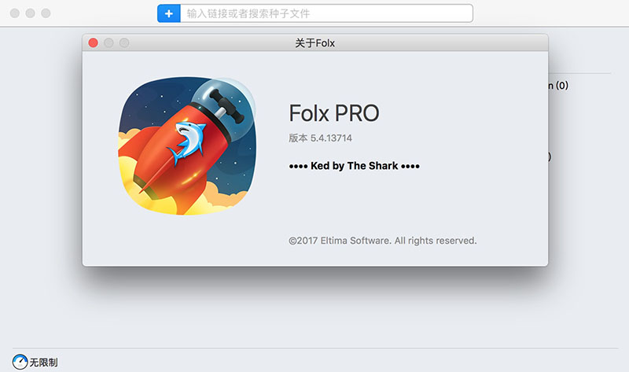Click the dialog's gray zoom button

point(124,43)
